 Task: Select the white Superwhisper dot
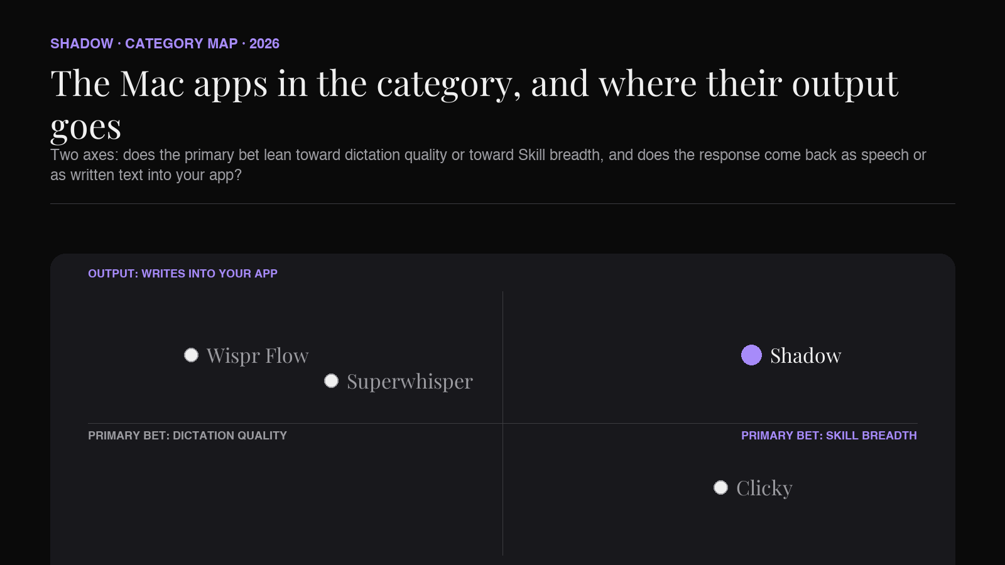331,381
